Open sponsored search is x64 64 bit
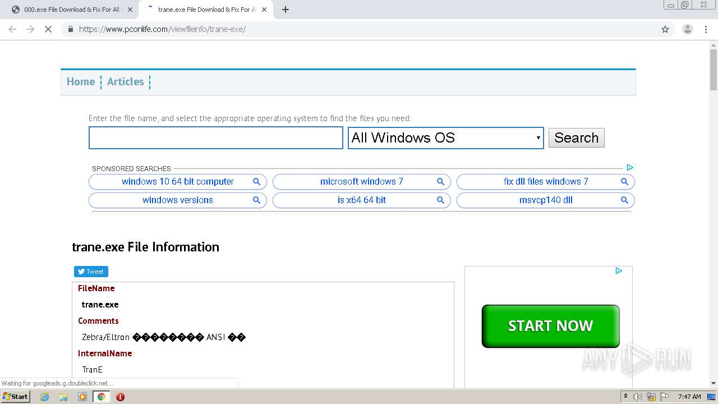This screenshot has height=404, width=718. click(x=362, y=200)
